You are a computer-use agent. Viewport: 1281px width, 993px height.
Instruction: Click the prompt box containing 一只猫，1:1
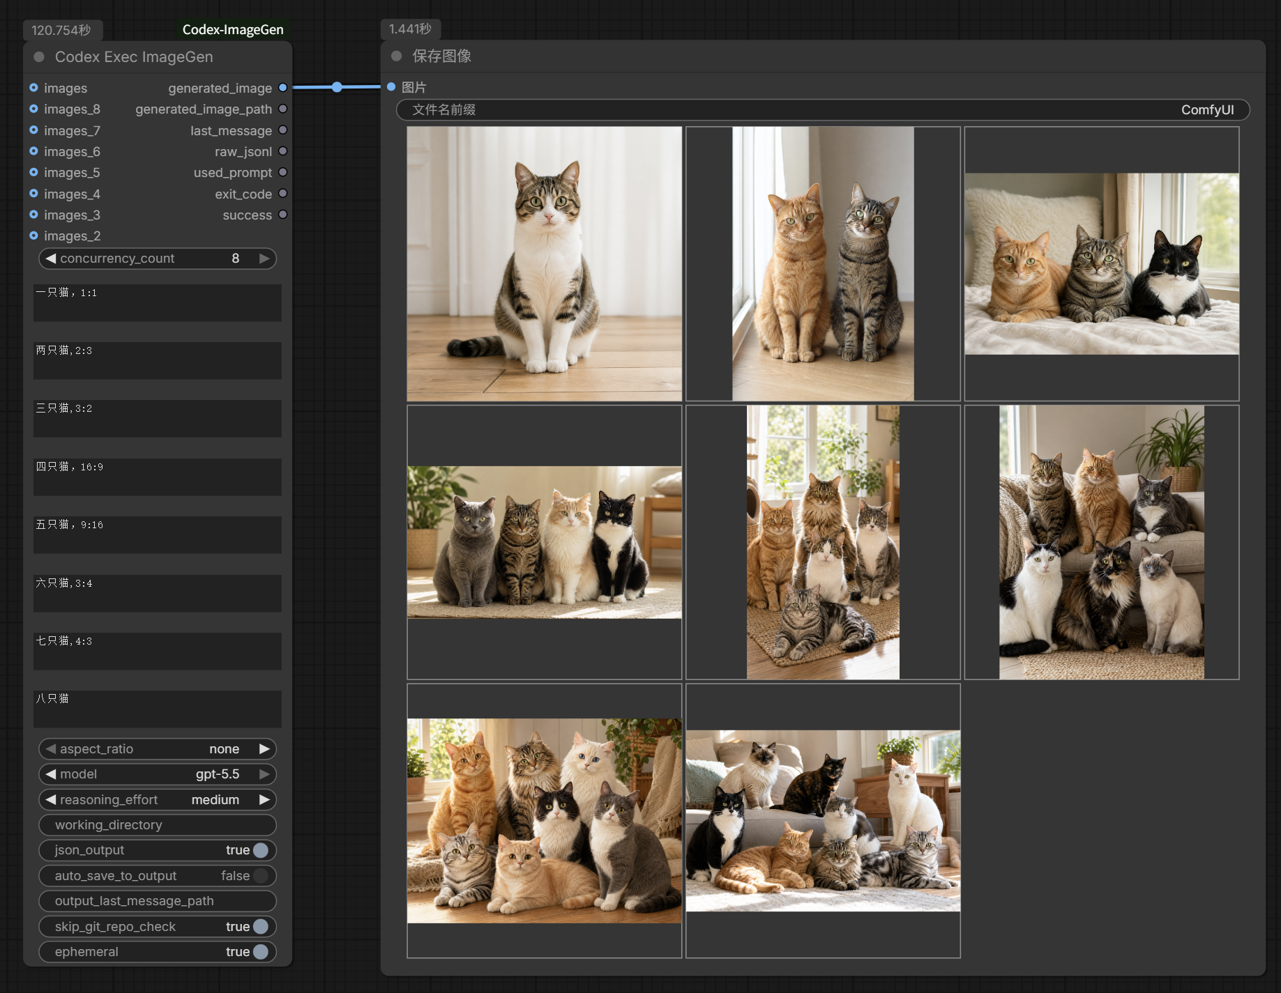[x=158, y=302]
